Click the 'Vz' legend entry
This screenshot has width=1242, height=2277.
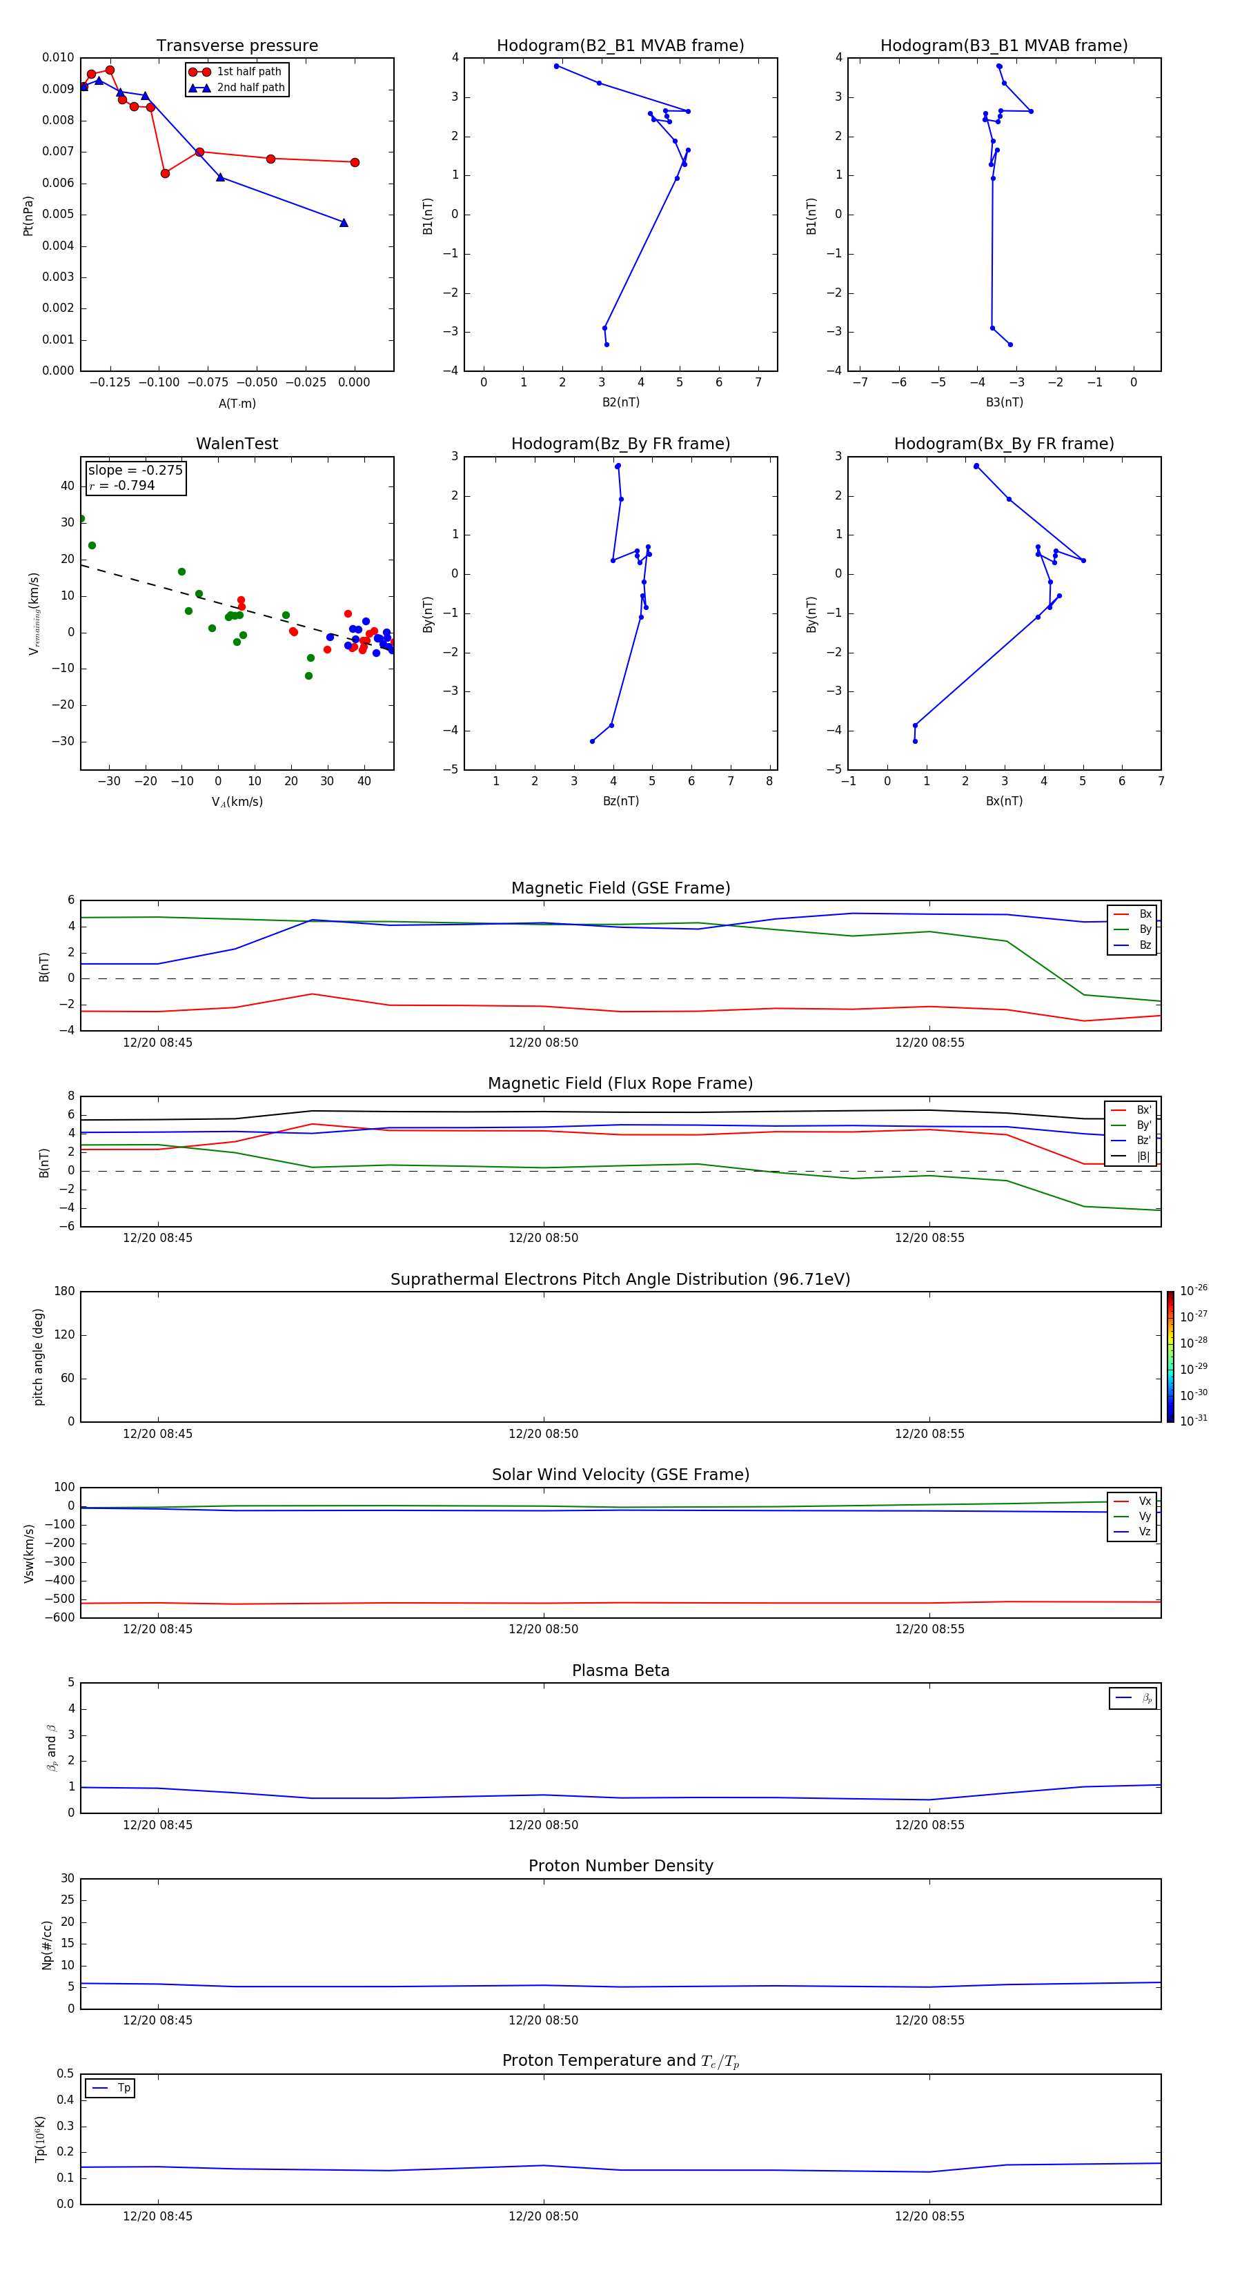click(x=1133, y=1531)
